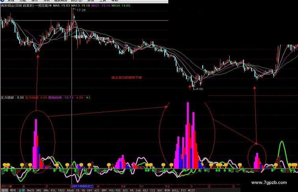Choose the EMV indicator tab

[104, 190]
